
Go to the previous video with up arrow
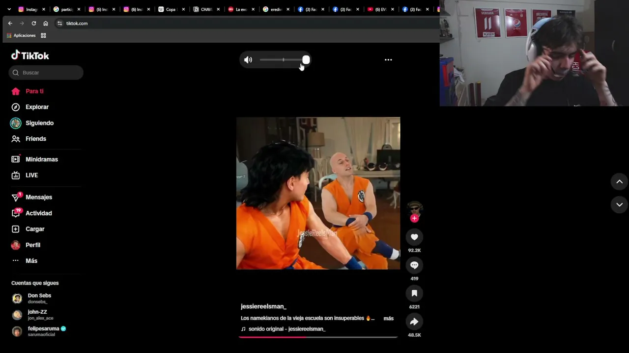[x=619, y=182]
